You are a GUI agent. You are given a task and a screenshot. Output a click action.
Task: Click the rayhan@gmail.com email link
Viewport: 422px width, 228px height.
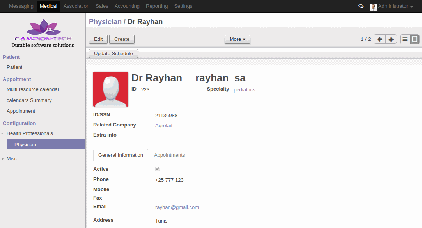tap(177, 207)
